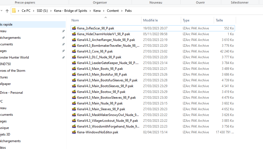Click PAK icon of KenaV4.3_Main_Sleeves_98_P.pak
The width and height of the screenshot is (263, 149).
[74, 109]
